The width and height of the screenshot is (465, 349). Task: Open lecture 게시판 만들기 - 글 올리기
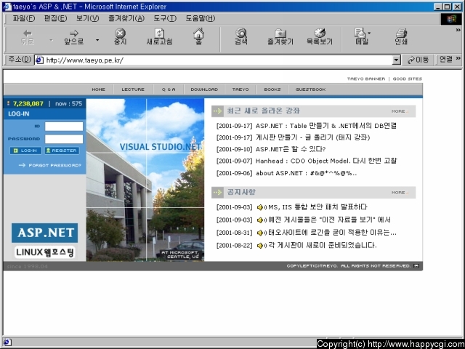[313, 137]
